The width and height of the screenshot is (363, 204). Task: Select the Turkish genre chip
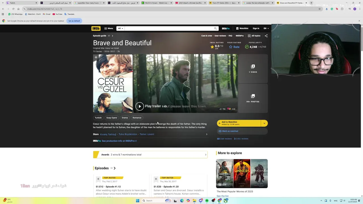pos(98,118)
